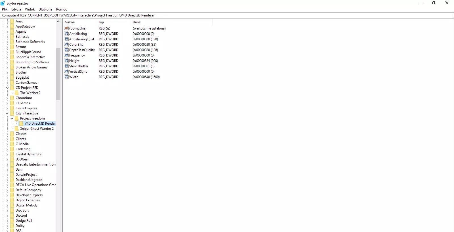Screen dimensions: 454x232
Task: Click the folder icon for Sniper Ghost Warrior 2
Action: click(x=16, y=129)
